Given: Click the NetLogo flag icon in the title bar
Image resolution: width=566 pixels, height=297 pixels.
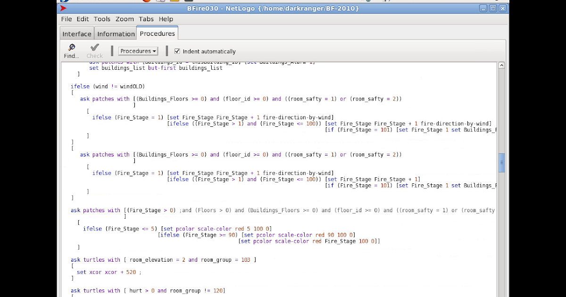Looking at the screenshot, I should tap(63, 8).
